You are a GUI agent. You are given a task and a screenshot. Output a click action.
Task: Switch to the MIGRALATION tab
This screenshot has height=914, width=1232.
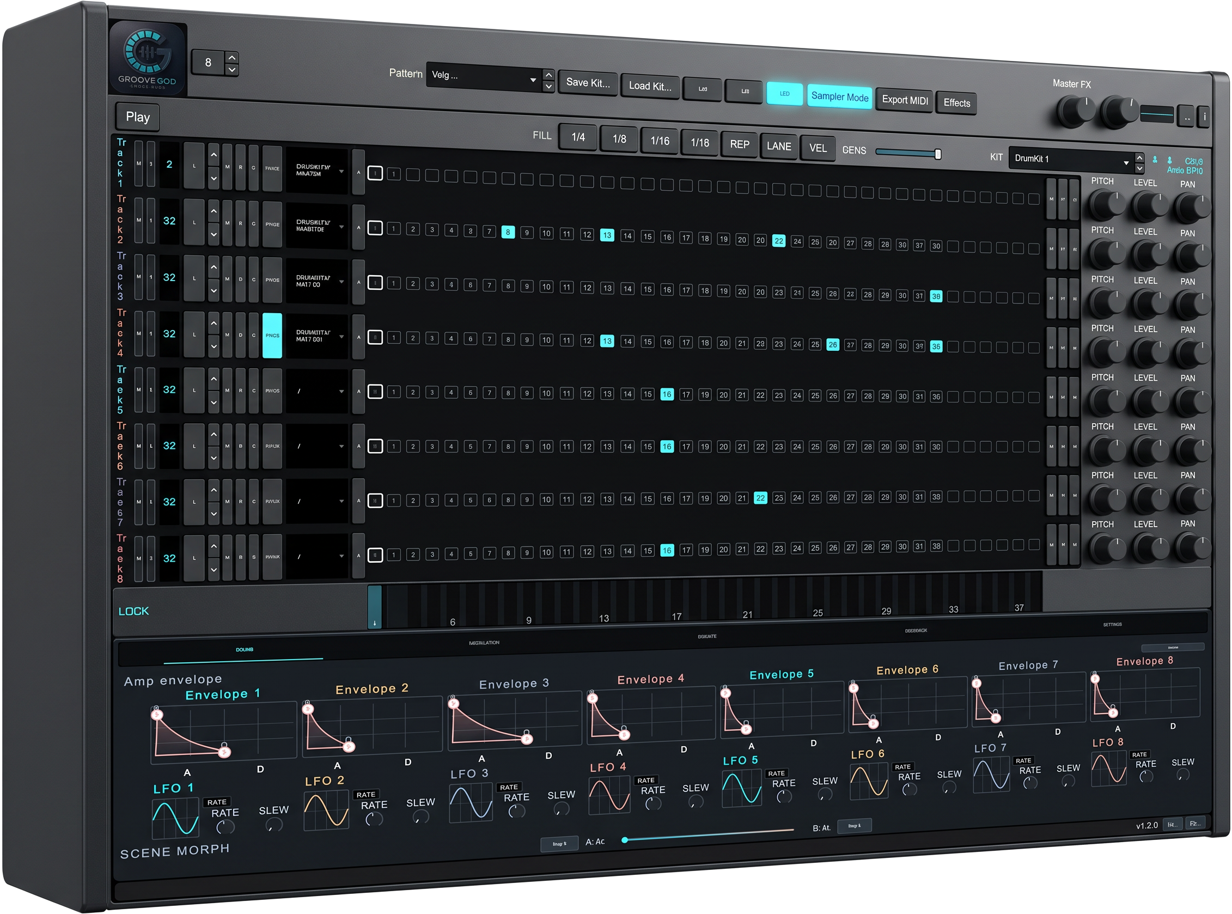[484, 643]
